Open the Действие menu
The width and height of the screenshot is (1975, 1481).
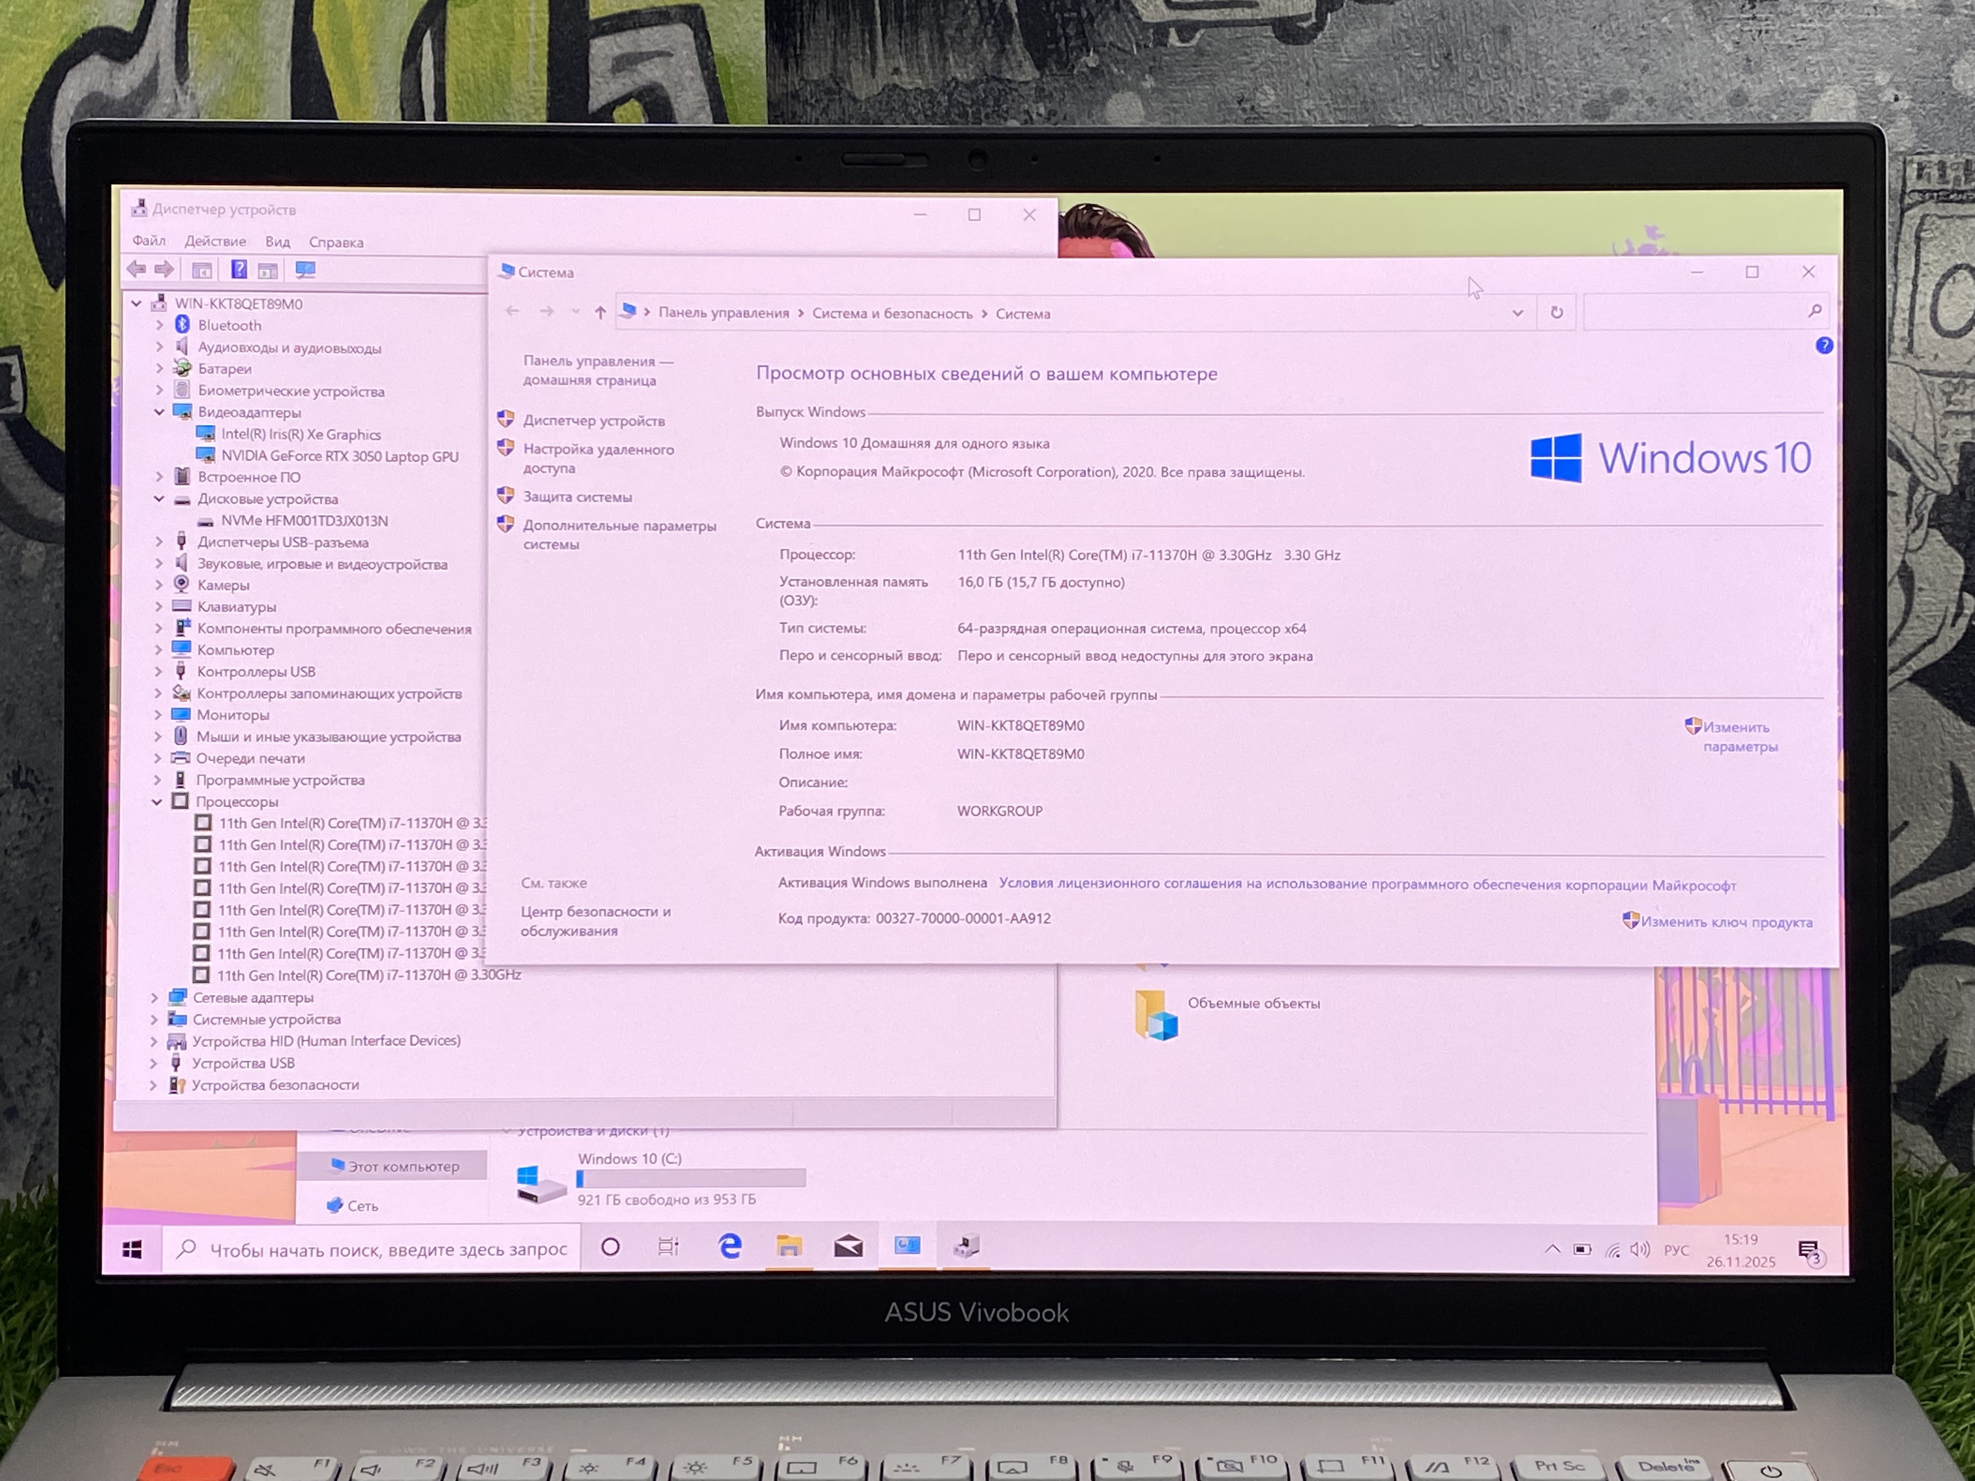coord(215,241)
